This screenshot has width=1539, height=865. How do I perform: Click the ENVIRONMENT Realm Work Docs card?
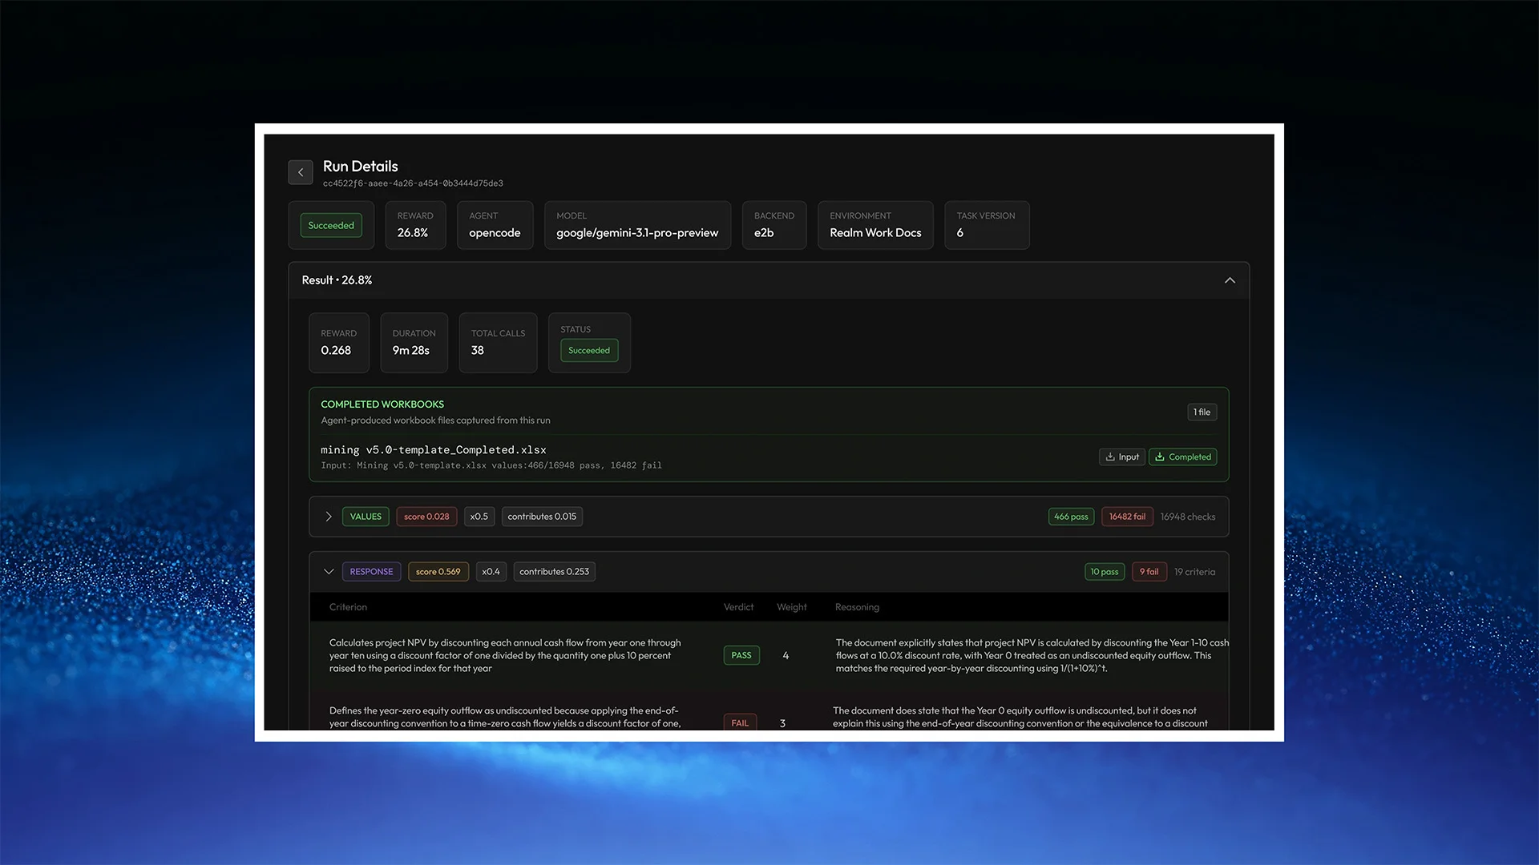[875, 225]
